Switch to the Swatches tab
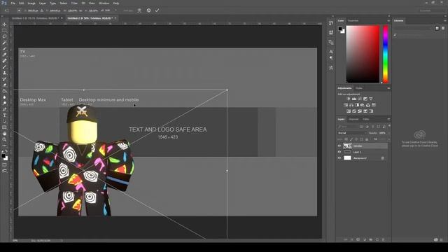This screenshot has height=252, width=448. point(353,20)
